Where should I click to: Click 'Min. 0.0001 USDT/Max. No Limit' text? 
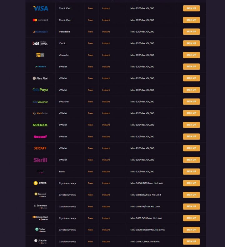pos(147,230)
